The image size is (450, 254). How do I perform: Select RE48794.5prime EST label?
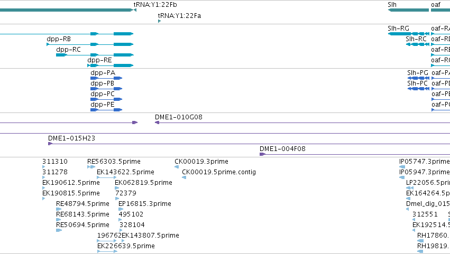(x=82, y=204)
